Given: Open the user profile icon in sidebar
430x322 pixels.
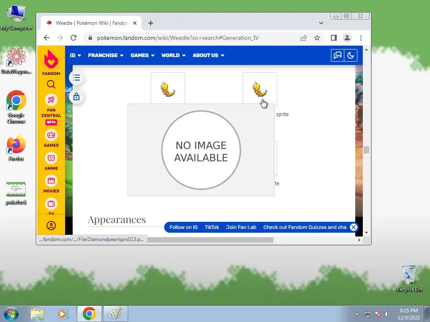Looking at the screenshot, I should pos(51,226).
